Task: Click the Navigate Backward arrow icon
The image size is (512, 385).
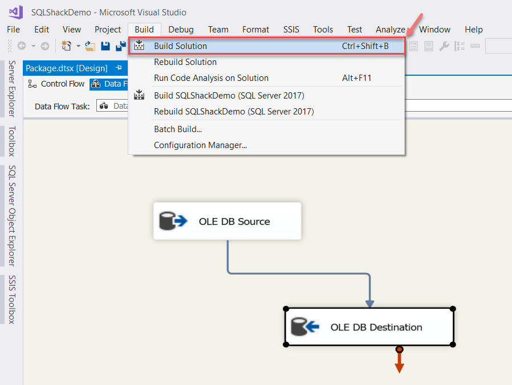Action: coord(22,46)
